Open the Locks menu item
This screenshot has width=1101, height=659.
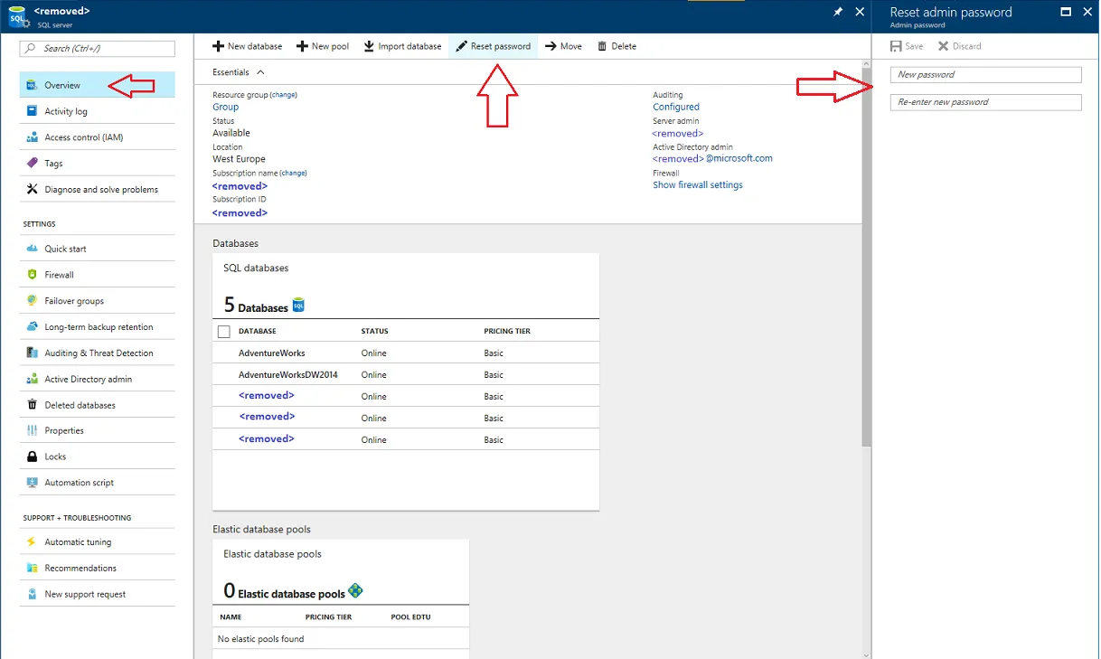(98, 457)
